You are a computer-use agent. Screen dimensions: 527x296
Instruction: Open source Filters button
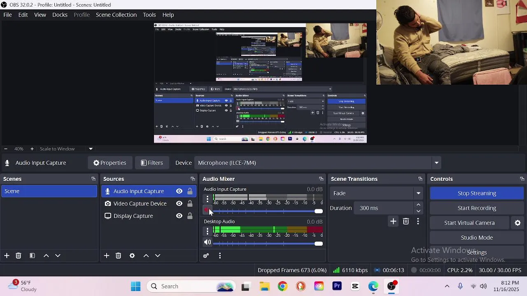pyautogui.click(x=152, y=163)
